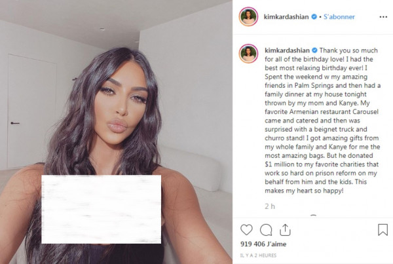Follow the account via S'abonner
The width and height of the screenshot is (393, 264).
coord(339,17)
